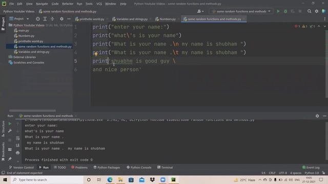Open the File menu
The image size is (328, 184).
pos(11,4)
